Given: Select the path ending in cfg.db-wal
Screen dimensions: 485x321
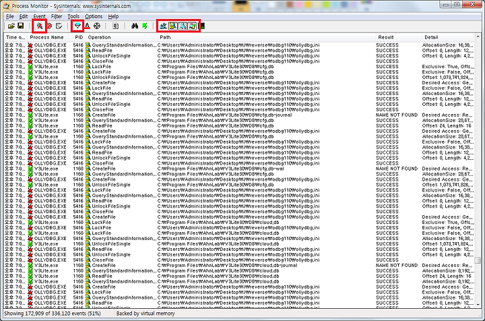Looking at the screenshot, I should pos(220,169).
